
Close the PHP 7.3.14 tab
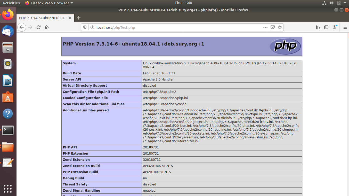point(70,18)
